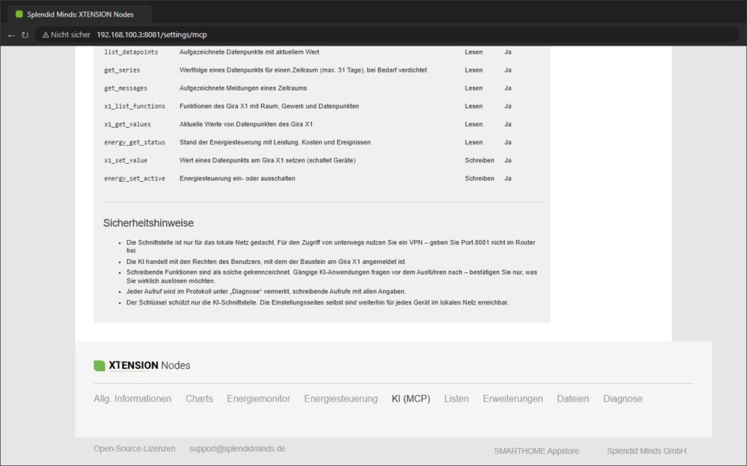
Task: Go back using the browser back arrow
Action: point(12,35)
